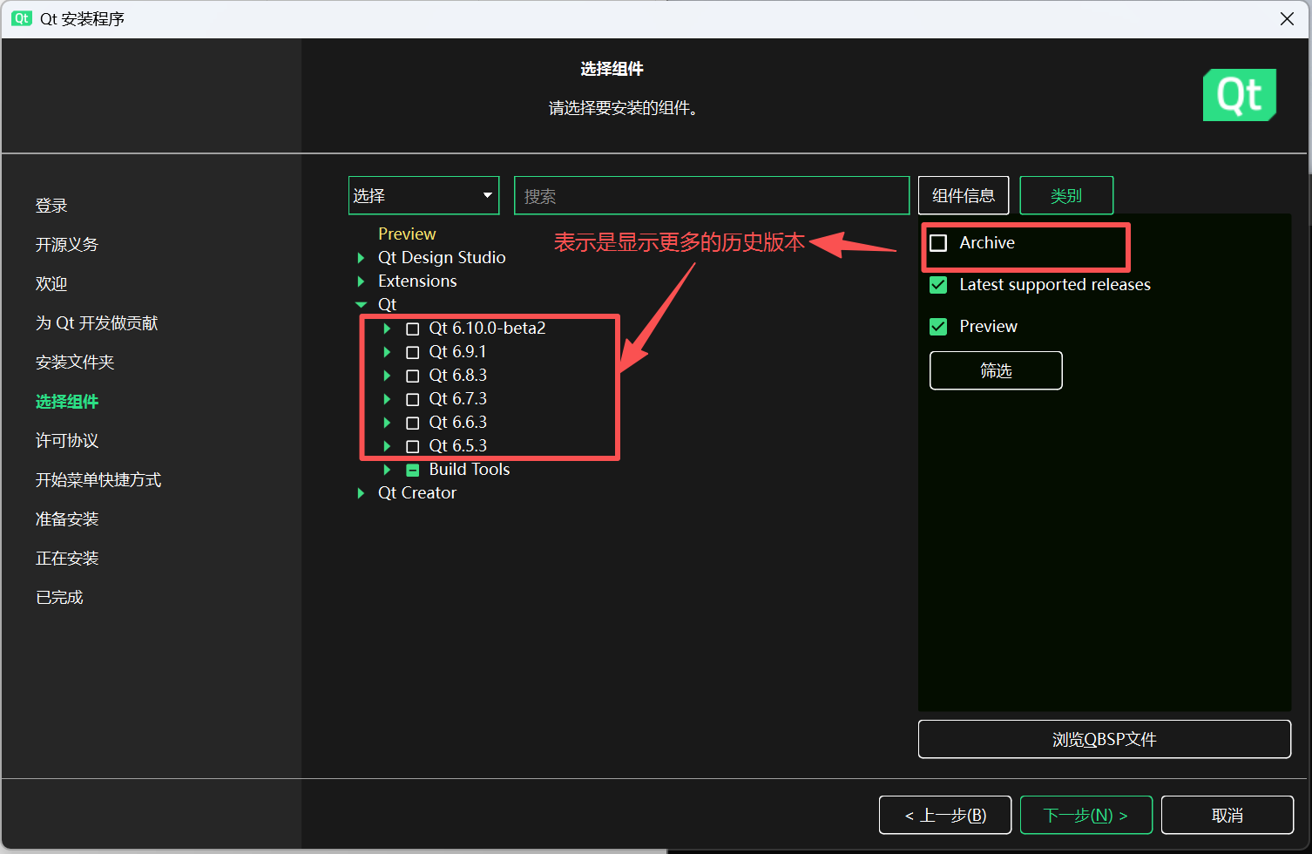Open the 选择 dropdown
This screenshot has width=1312, height=854.
423,195
